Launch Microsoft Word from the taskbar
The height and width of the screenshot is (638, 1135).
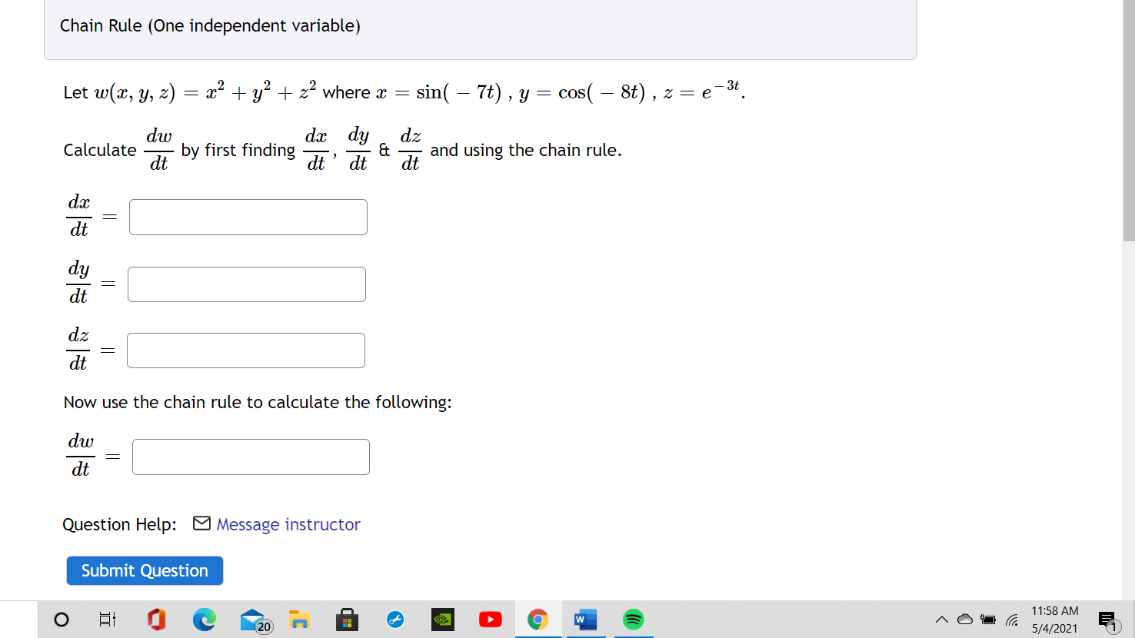pos(585,620)
